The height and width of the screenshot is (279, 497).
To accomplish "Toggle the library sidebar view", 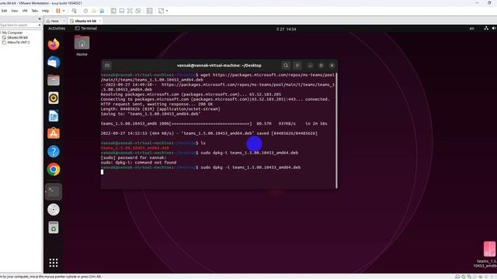I will 113,11.
